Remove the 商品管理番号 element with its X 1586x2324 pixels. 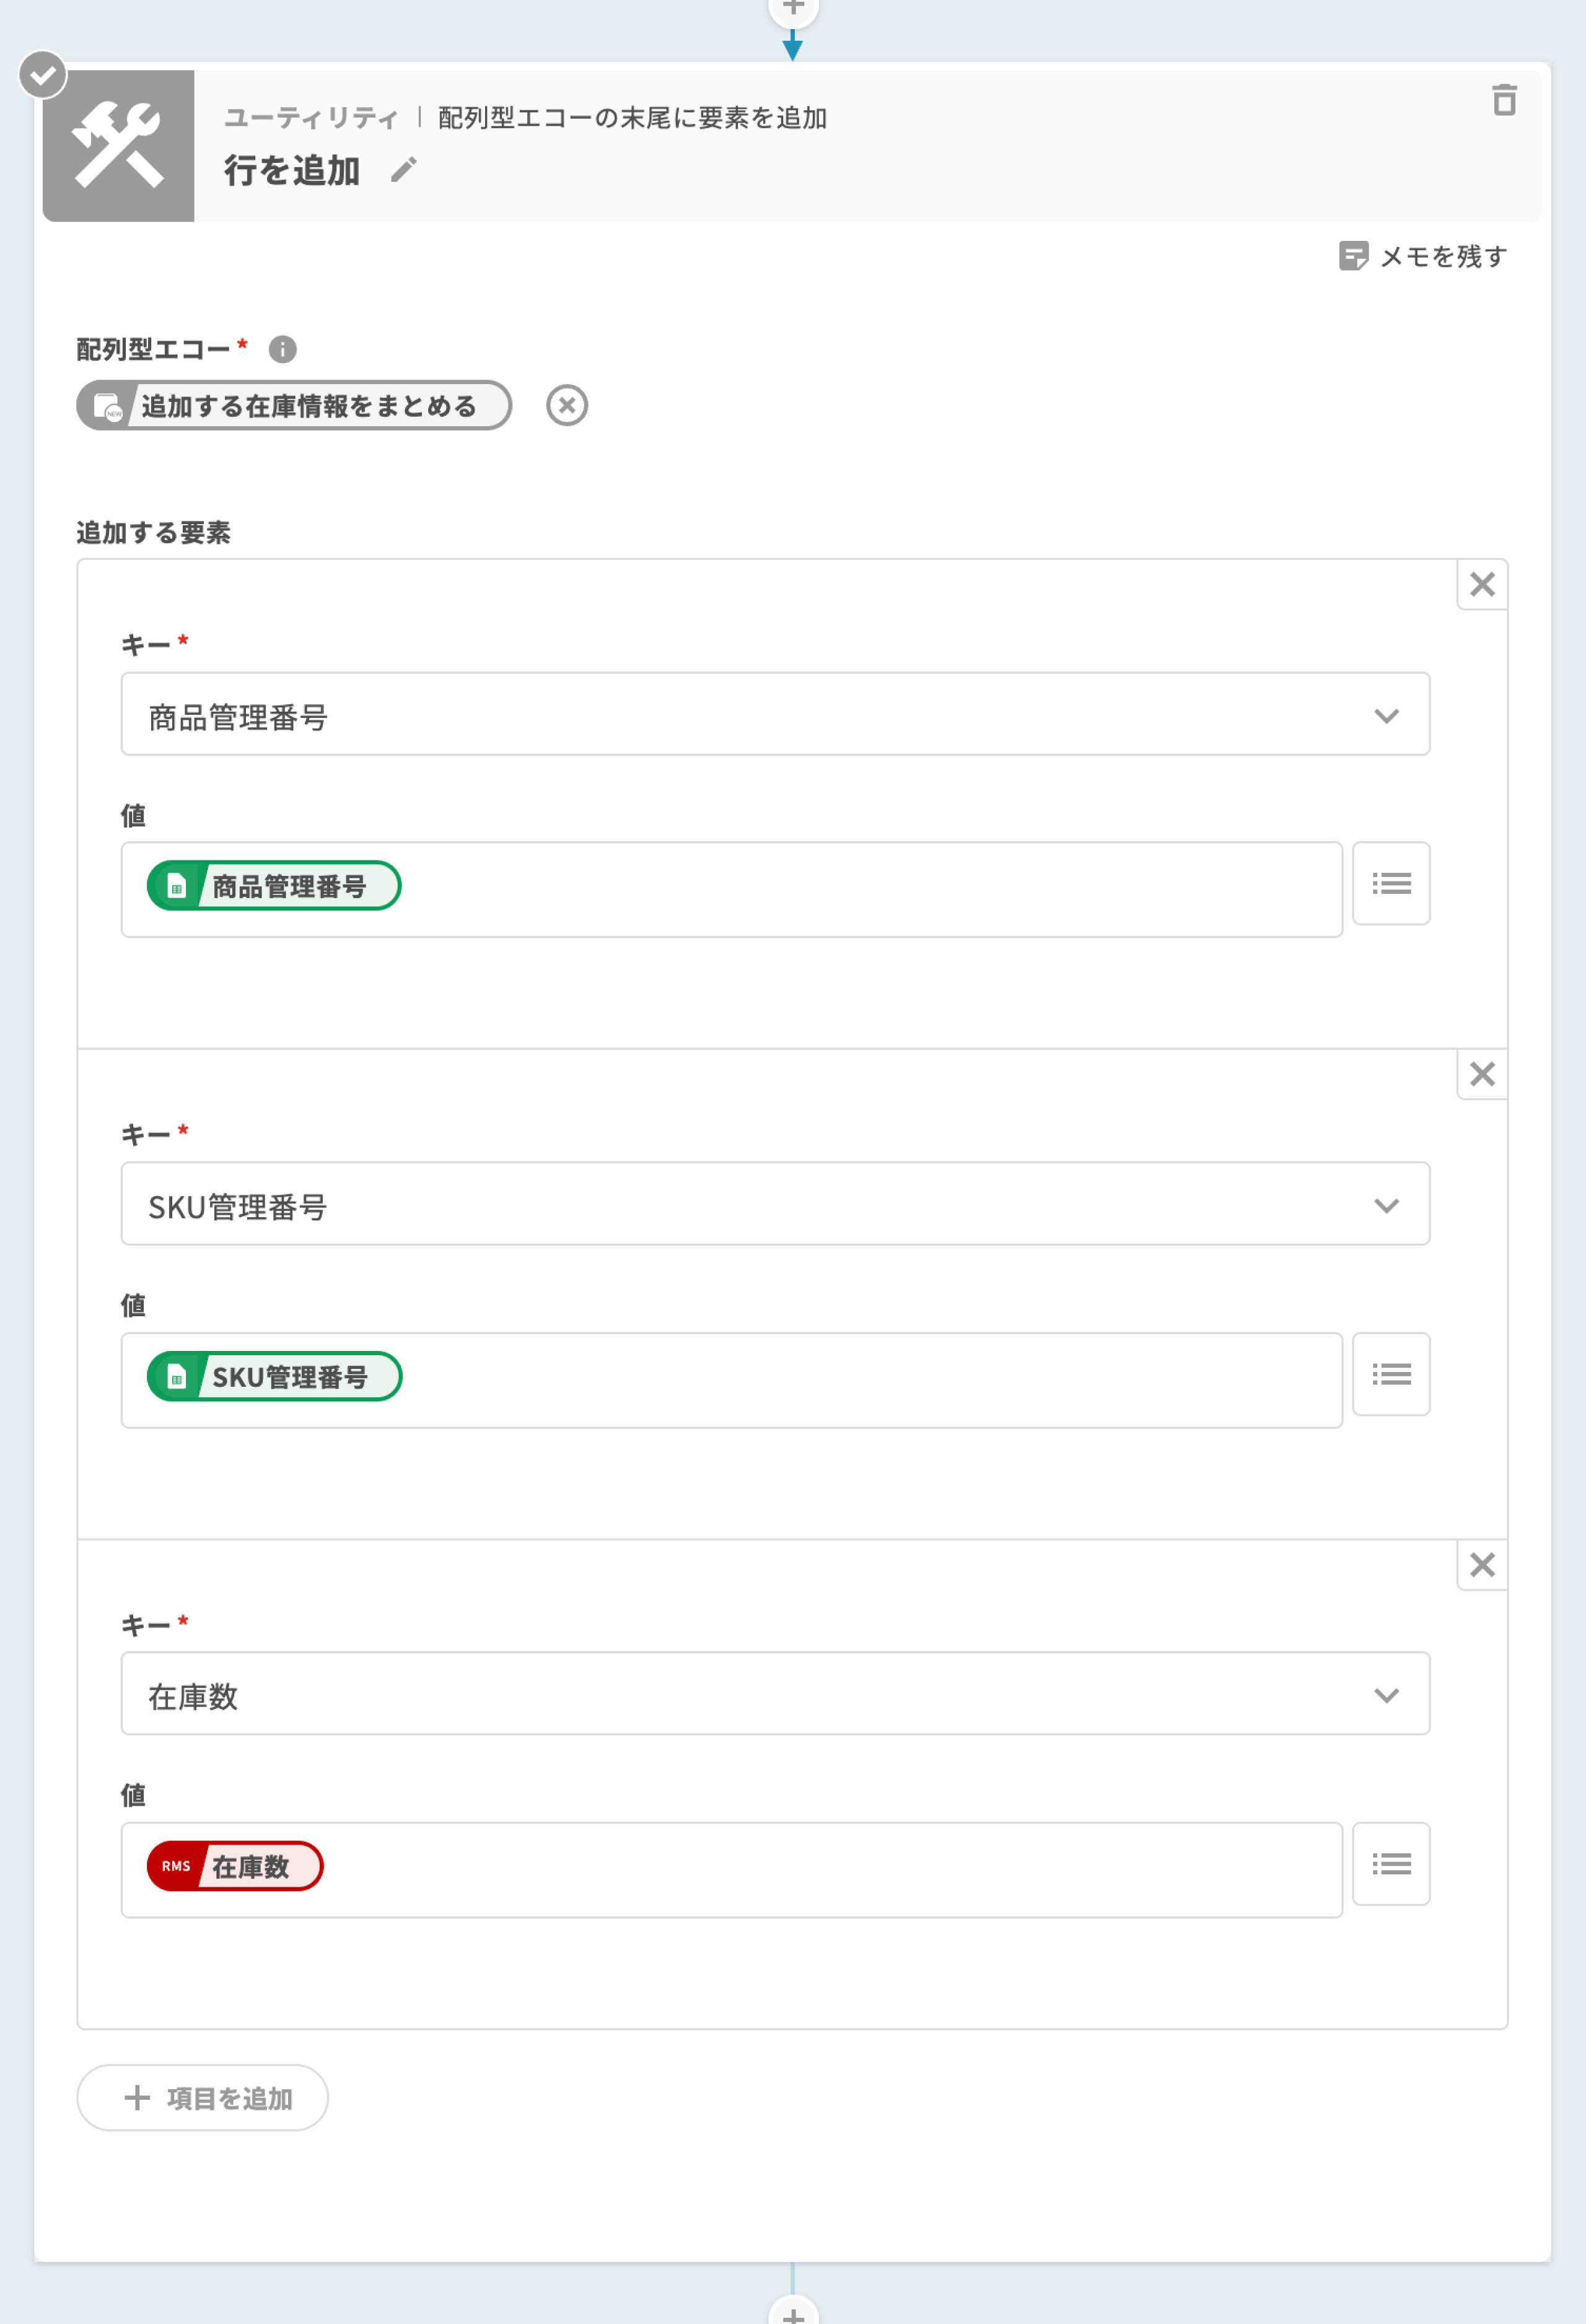(1481, 584)
